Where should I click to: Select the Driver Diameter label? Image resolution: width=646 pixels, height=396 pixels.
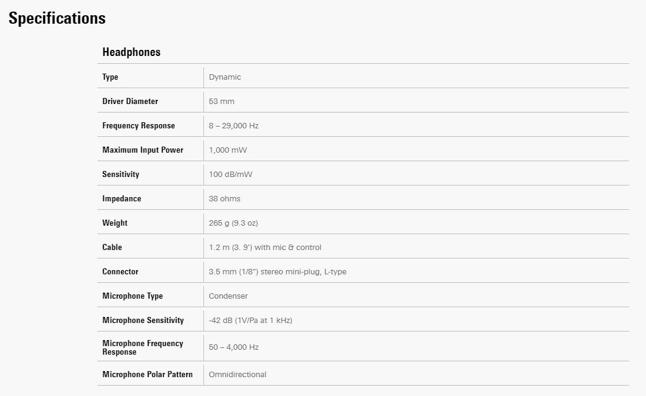(x=130, y=102)
